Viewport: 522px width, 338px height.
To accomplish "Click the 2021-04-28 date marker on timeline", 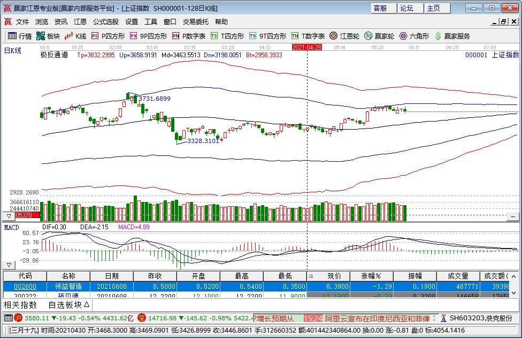I will click(306, 47).
